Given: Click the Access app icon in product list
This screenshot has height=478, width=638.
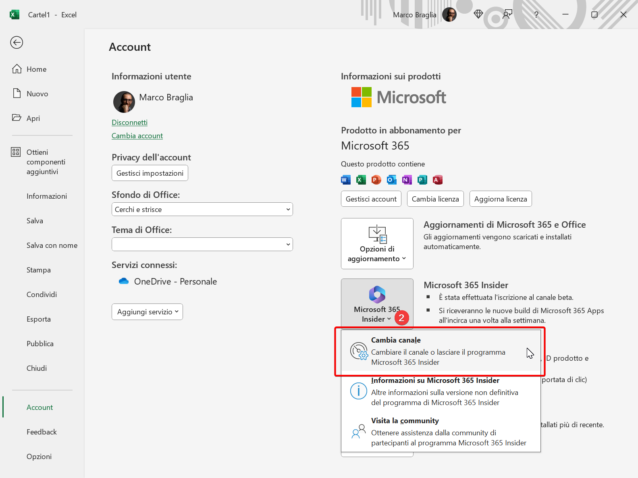Looking at the screenshot, I should click(x=438, y=180).
